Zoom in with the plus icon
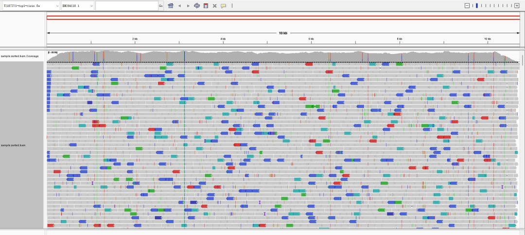The height and width of the screenshot is (235, 525). coord(517,6)
